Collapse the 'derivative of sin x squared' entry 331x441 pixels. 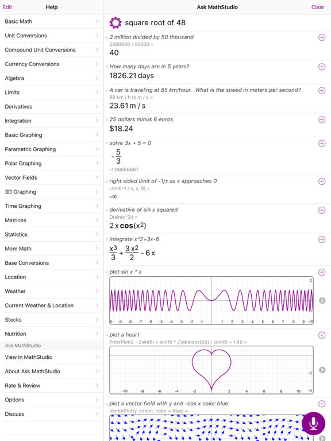point(107,210)
